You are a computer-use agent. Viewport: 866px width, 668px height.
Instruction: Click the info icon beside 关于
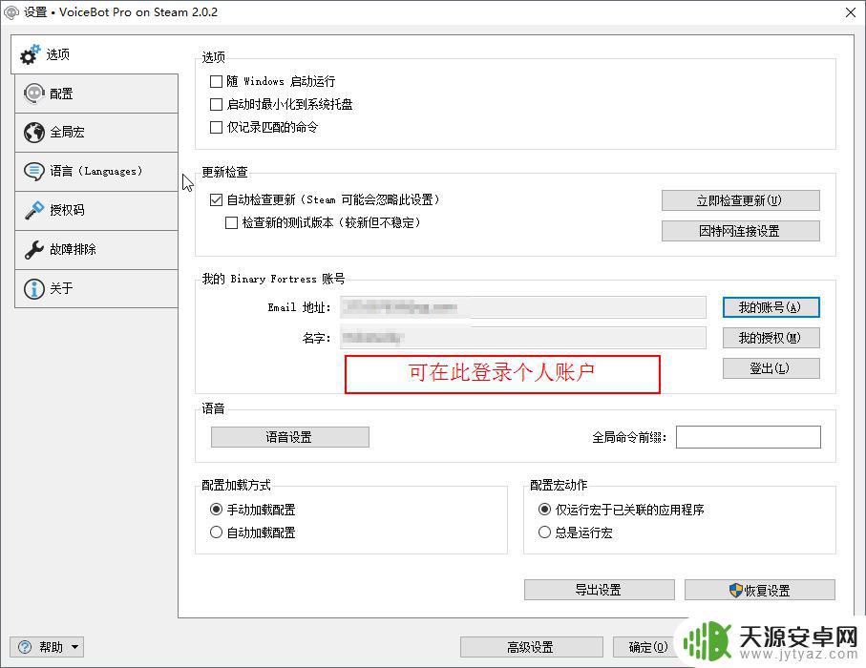click(33, 289)
